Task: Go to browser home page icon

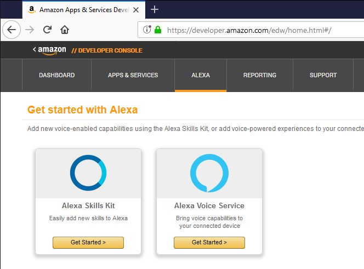Action: click(x=65, y=30)
